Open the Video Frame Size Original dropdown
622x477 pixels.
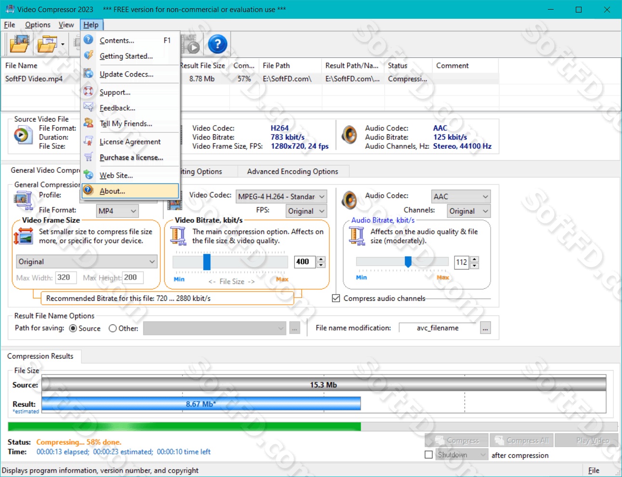(87, 261)
